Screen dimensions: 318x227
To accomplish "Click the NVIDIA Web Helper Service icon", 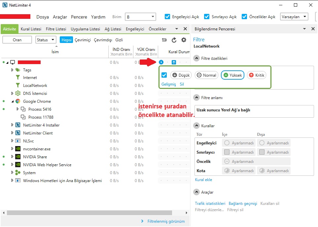I will (18, 165).
